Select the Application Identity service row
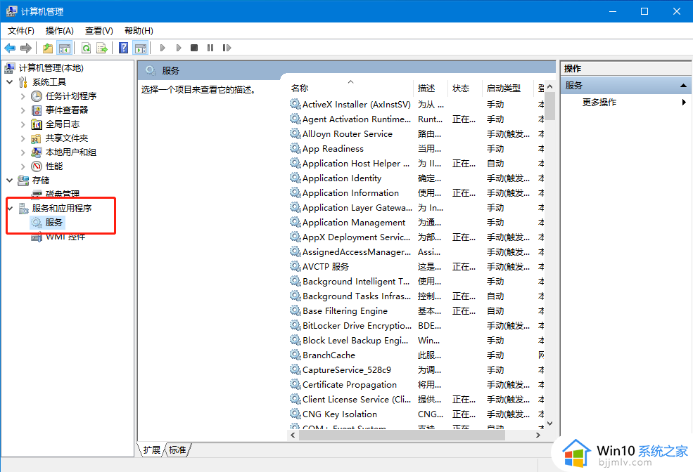 (417, 178)
